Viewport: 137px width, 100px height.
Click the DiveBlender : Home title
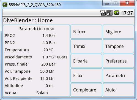click(x=28, y=20)
